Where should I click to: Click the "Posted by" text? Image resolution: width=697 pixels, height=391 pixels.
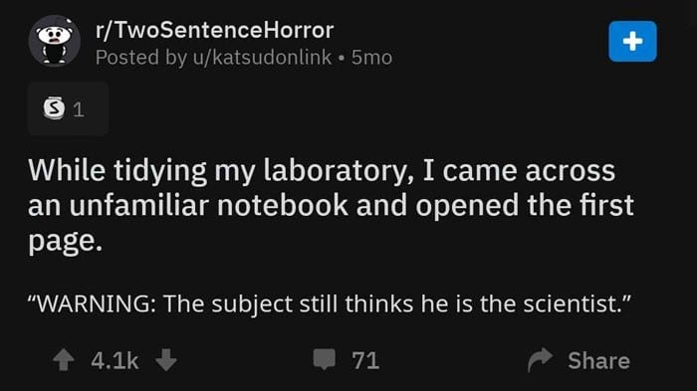[141, 58]
